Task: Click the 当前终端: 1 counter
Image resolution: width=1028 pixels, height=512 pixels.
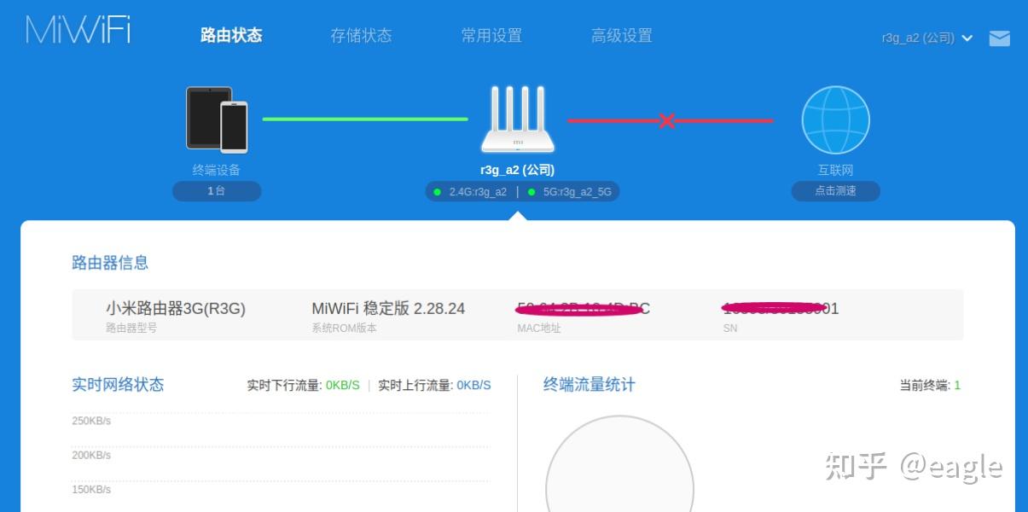Action: point(929,386)
